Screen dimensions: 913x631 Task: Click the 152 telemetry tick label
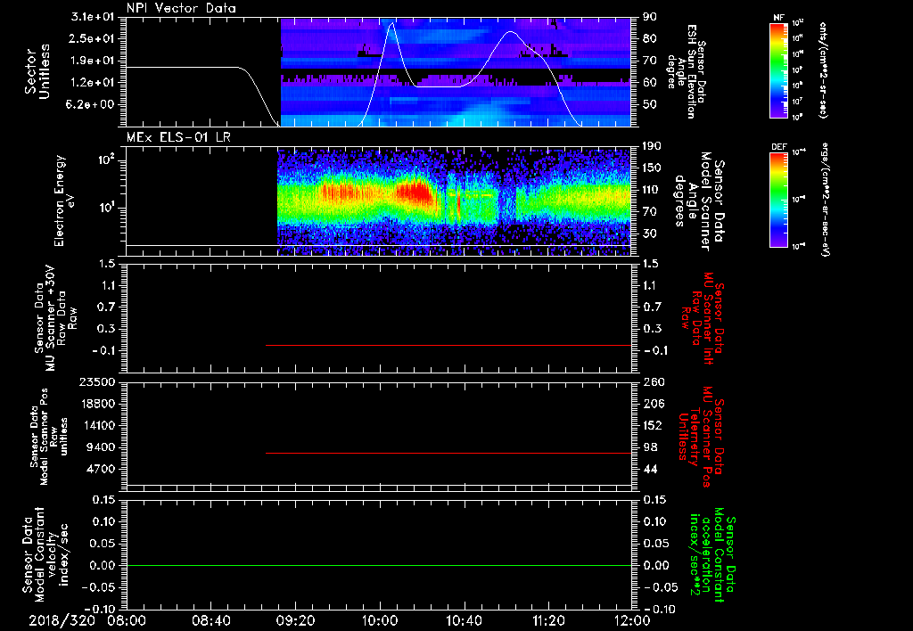click(654, 425)
